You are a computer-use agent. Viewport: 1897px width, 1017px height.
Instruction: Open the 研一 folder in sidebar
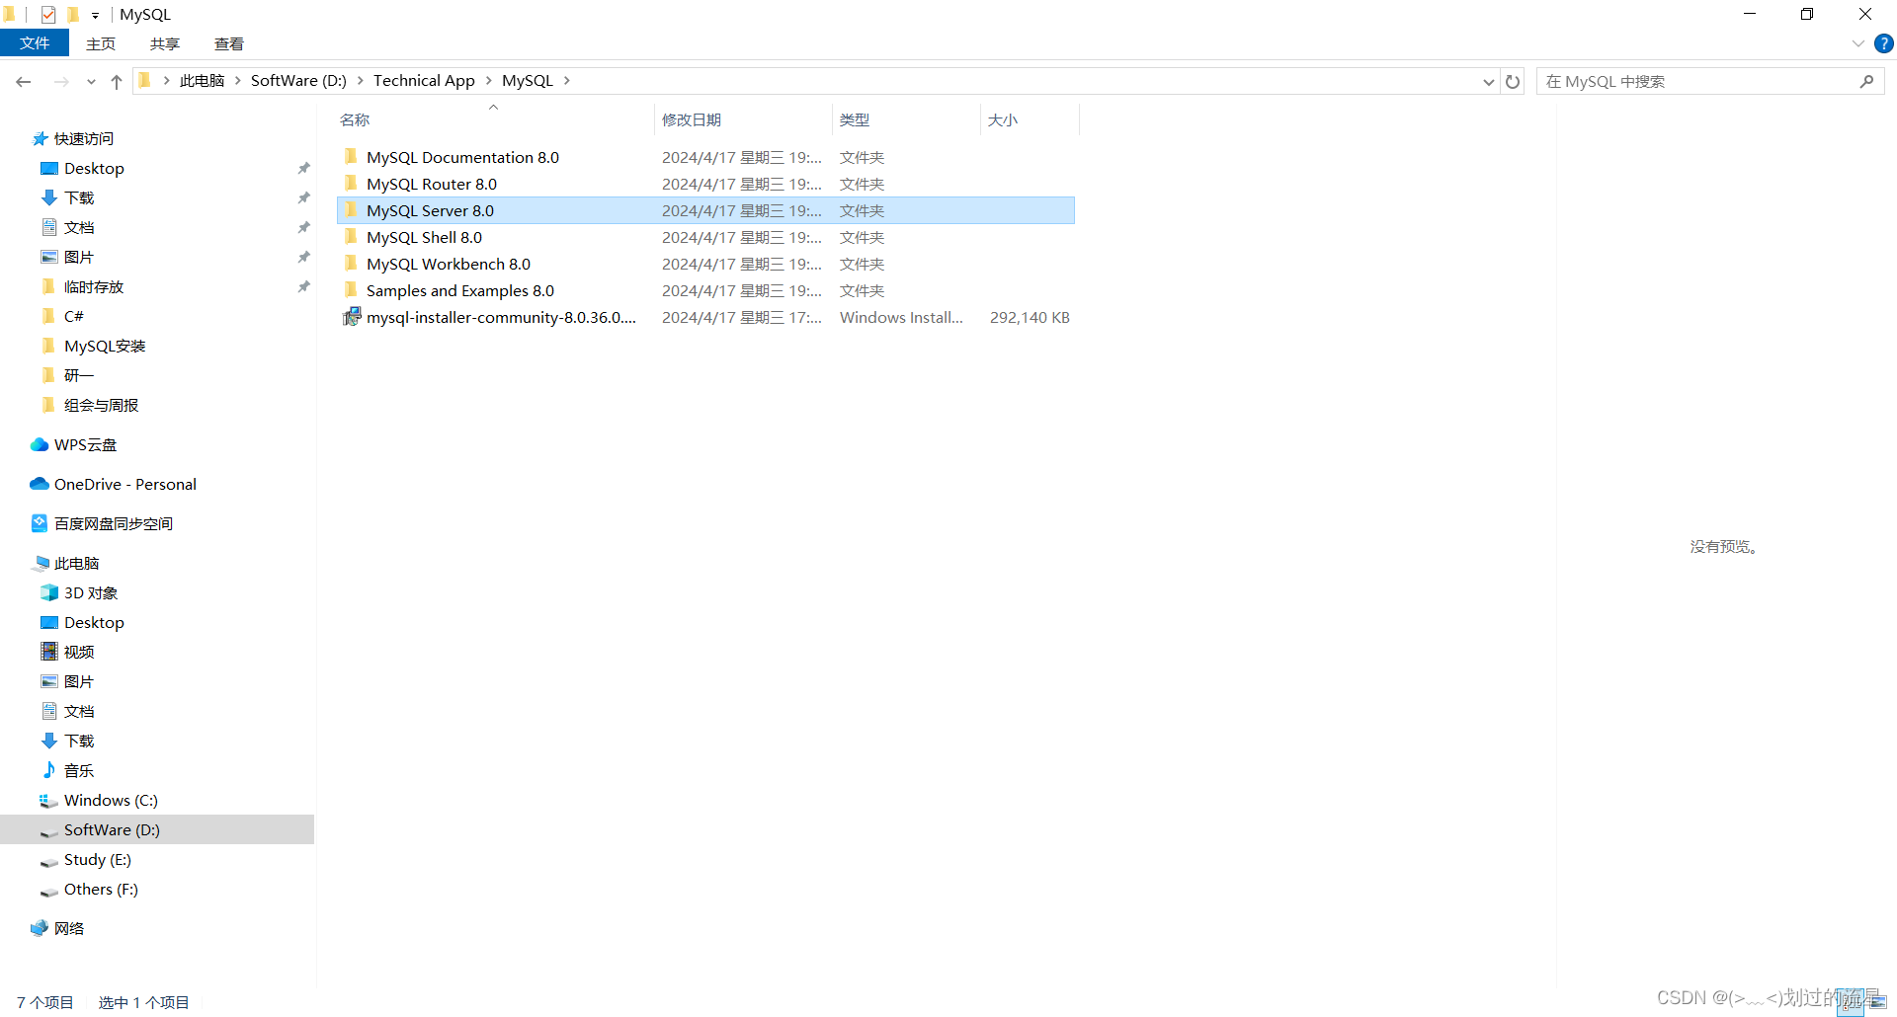coord(79,375)
